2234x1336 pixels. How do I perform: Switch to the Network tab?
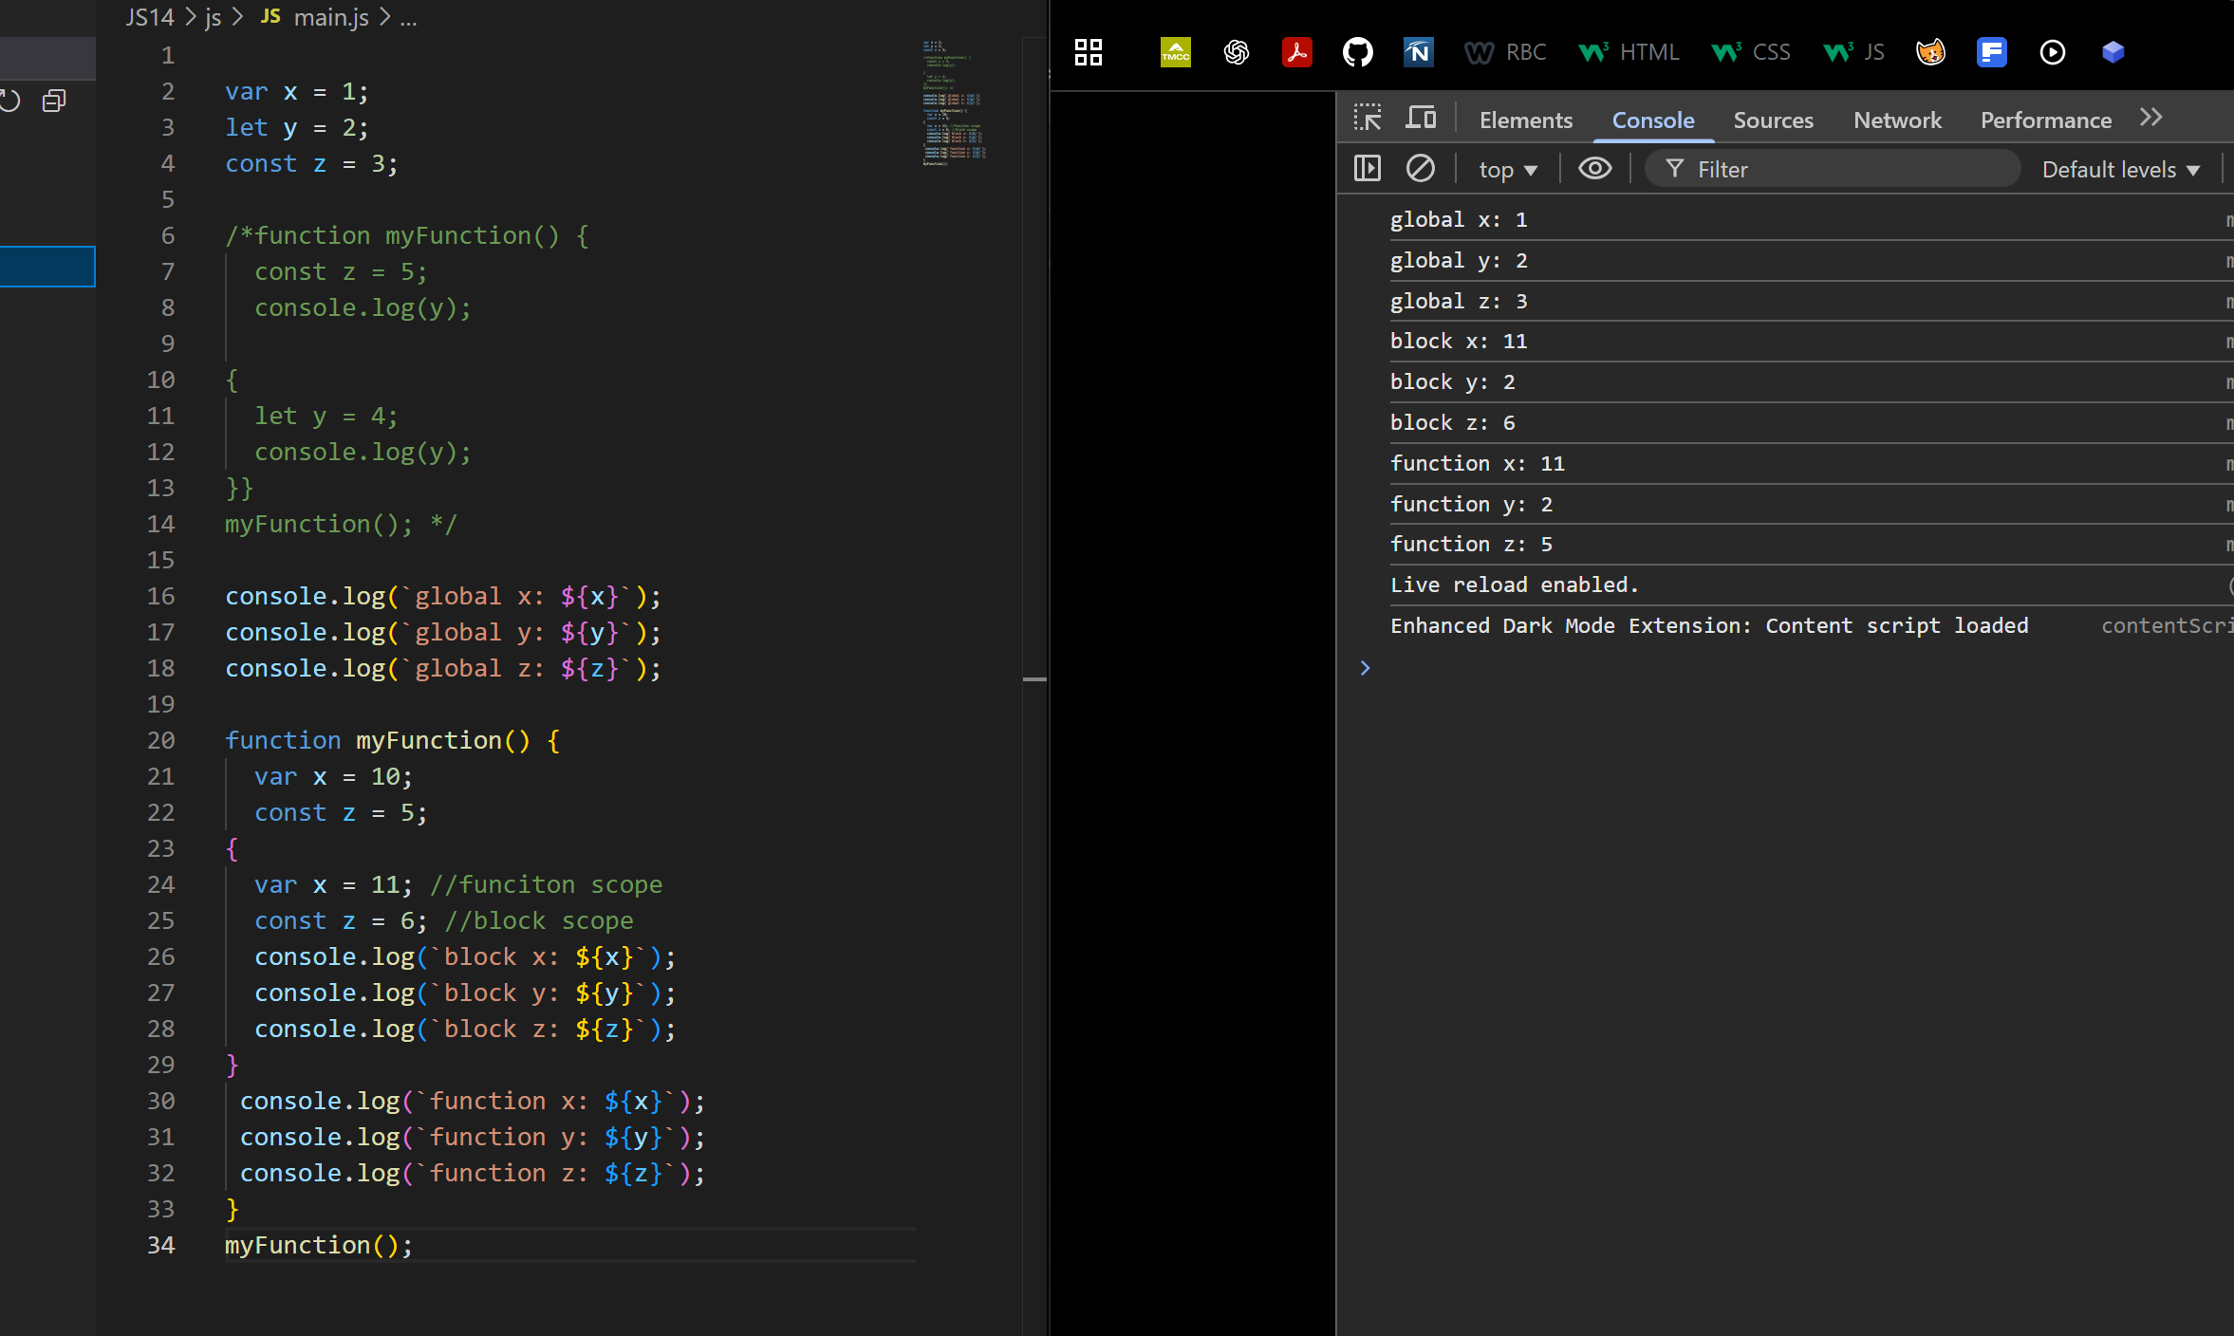coord(1897,121)
